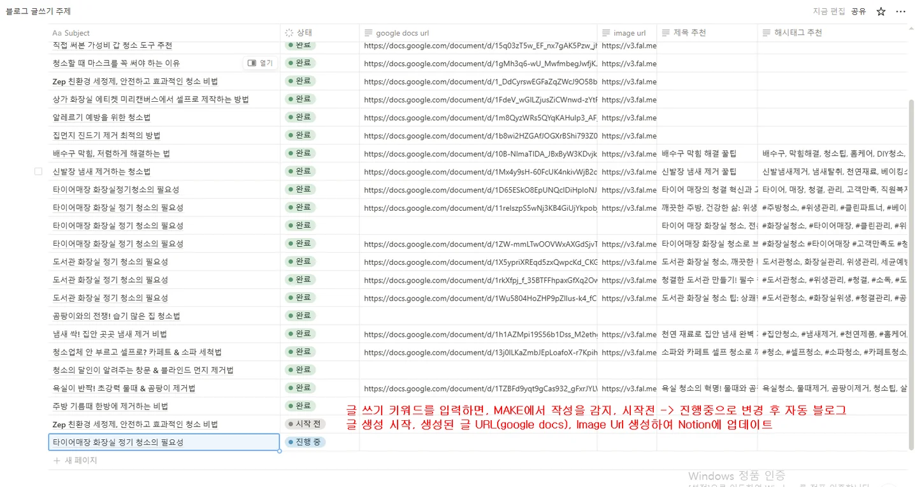Click 열기 to open the 마스크 row page

click(261, 63)
